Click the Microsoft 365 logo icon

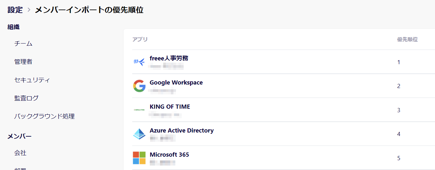pyautogui.click(x=139, y=158)
